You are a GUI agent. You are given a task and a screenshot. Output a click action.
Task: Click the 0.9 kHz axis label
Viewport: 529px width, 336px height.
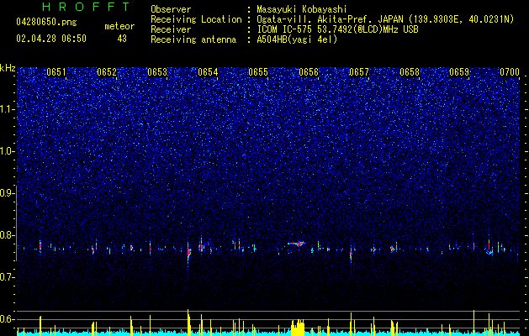pyautogui.click(x=7, y=193)
